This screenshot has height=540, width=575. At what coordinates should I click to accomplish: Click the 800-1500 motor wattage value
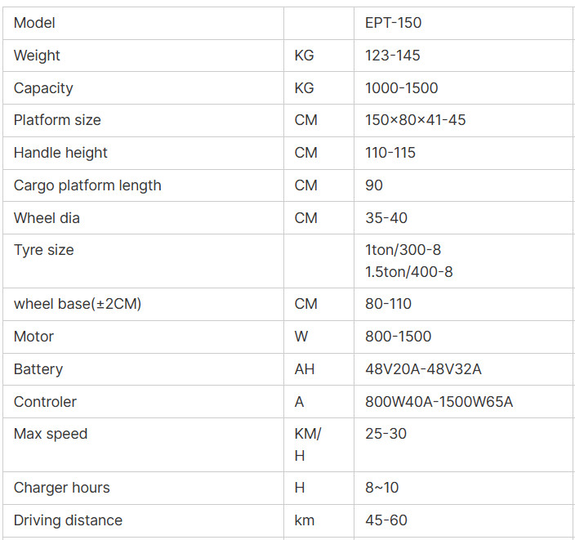(399, 337)
